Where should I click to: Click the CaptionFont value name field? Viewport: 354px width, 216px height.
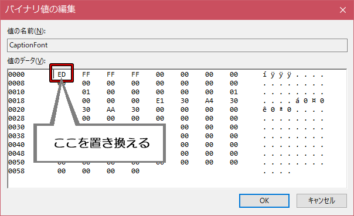177,45
